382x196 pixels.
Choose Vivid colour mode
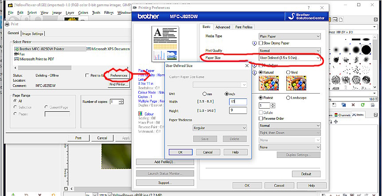[288, 72]
